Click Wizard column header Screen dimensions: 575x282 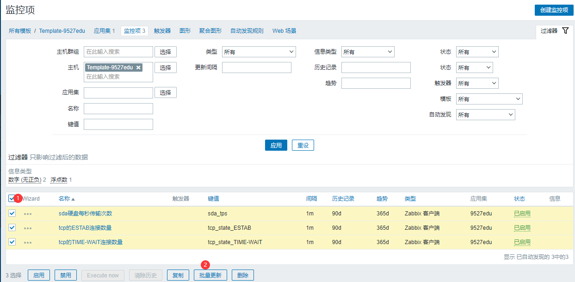click(x=31, y=199)
